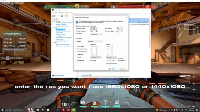Viewport: 200px width, 112px height.
Task: Open NVIDIA green icon in taskbar
Action: [73, 110]
